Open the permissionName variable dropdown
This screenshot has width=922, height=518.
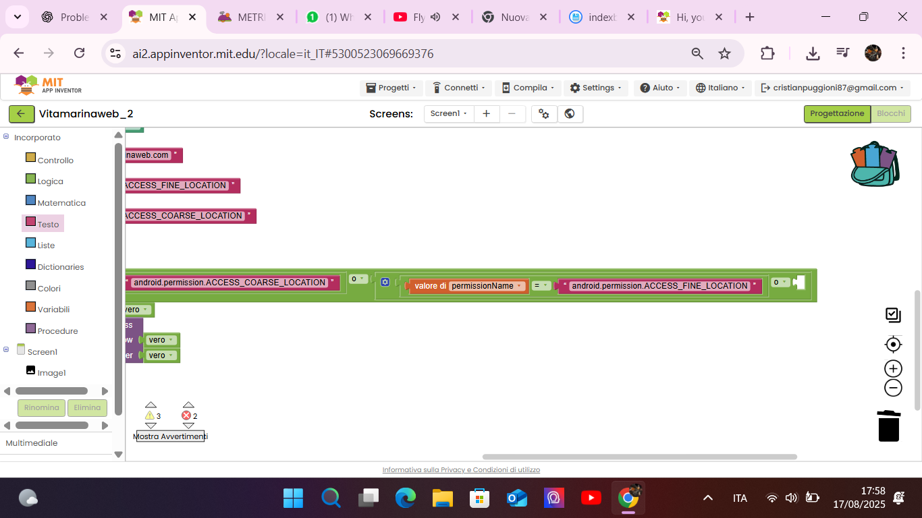tap(487, 286)
